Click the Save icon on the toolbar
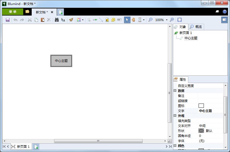Screen dimensions: 230x152 point(8,20)
